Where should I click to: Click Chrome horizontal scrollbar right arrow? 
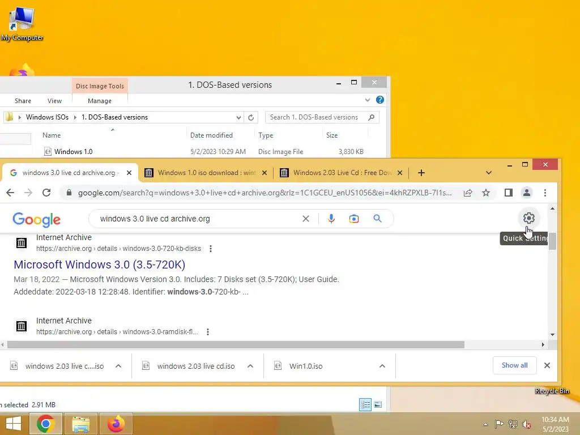(x=543, y=345)
